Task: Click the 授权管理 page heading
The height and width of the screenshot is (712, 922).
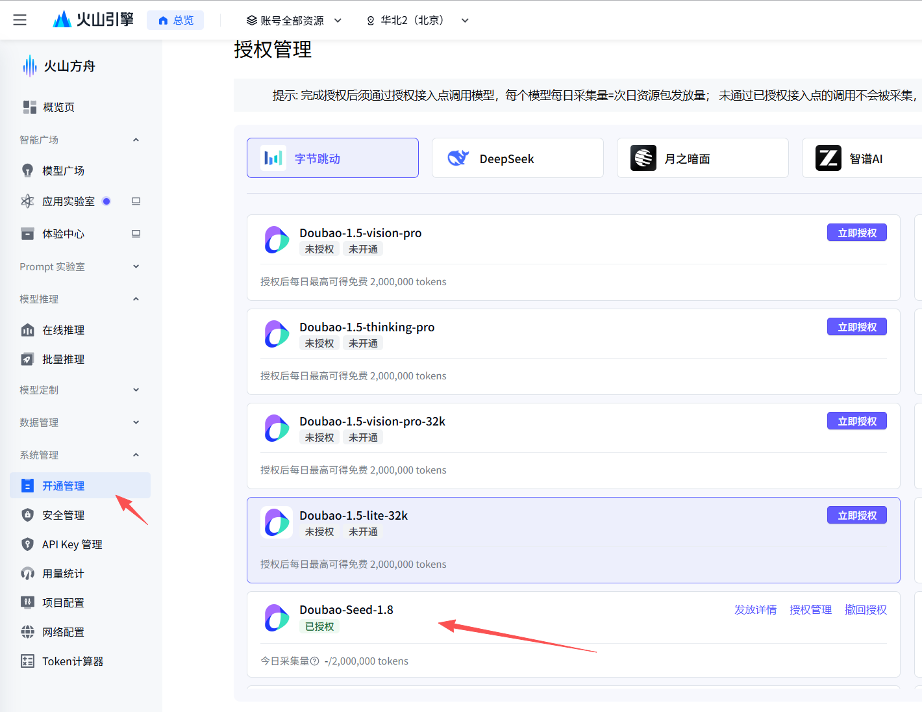Action: point(273,49)
